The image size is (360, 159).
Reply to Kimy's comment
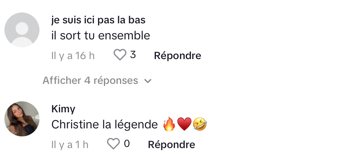pos(171,144)
